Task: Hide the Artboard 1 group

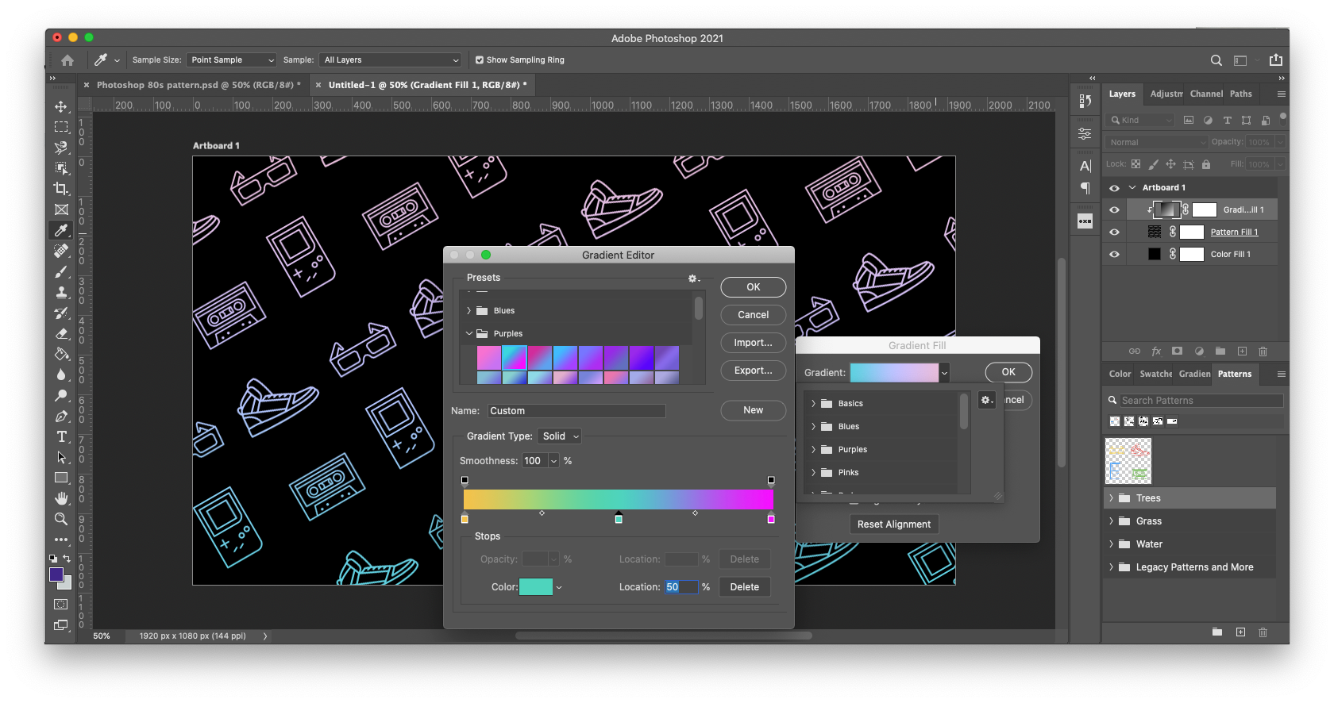Action: tap(1114, 188)
